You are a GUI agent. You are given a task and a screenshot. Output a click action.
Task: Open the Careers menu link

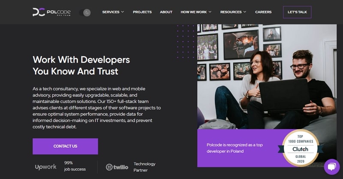click(x=263, y=12)
